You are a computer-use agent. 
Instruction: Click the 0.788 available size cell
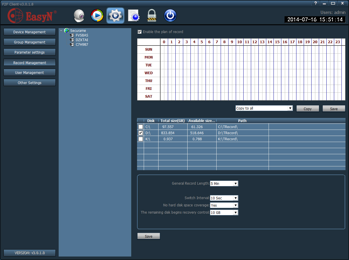(202, 139)
